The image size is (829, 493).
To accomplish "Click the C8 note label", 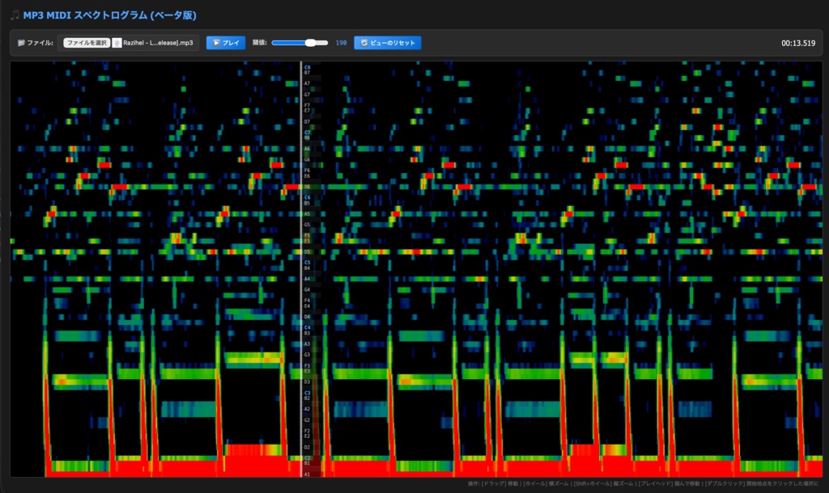I will coord(307,67).
